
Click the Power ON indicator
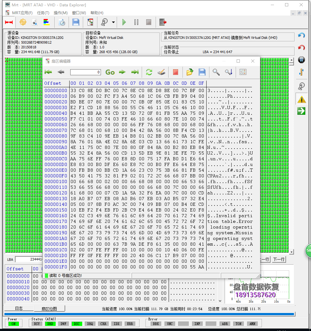(x=14, y=324)
